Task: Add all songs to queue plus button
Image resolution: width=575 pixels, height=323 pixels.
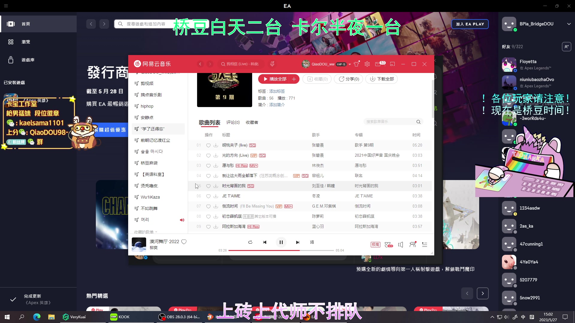Action: (294, 79)
